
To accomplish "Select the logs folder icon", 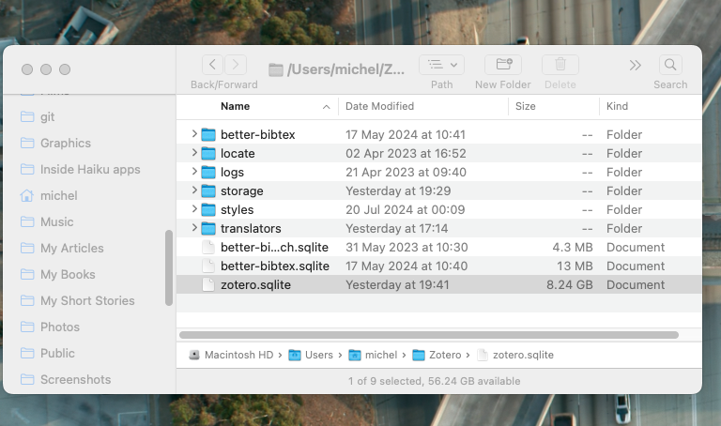I will [208, 173].
